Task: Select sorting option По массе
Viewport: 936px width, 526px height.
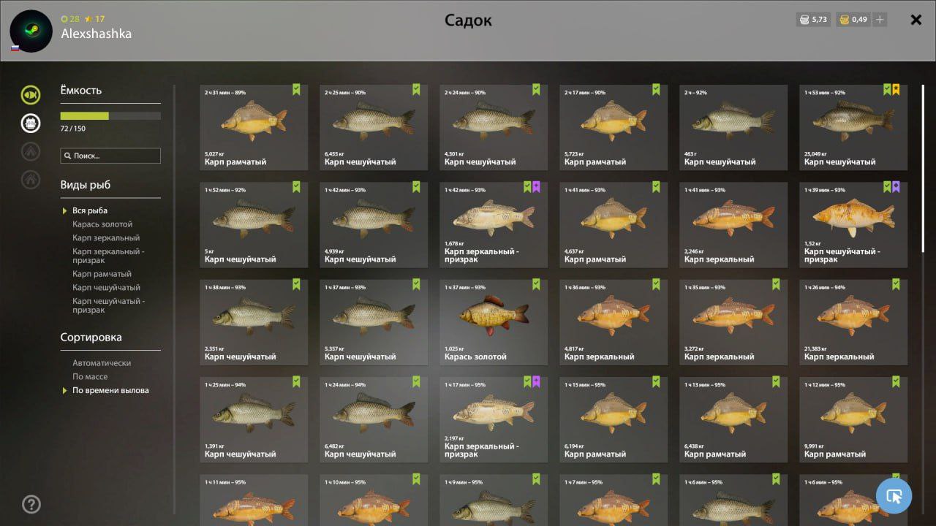Action: pyautogui.click(x=90, y=376)
